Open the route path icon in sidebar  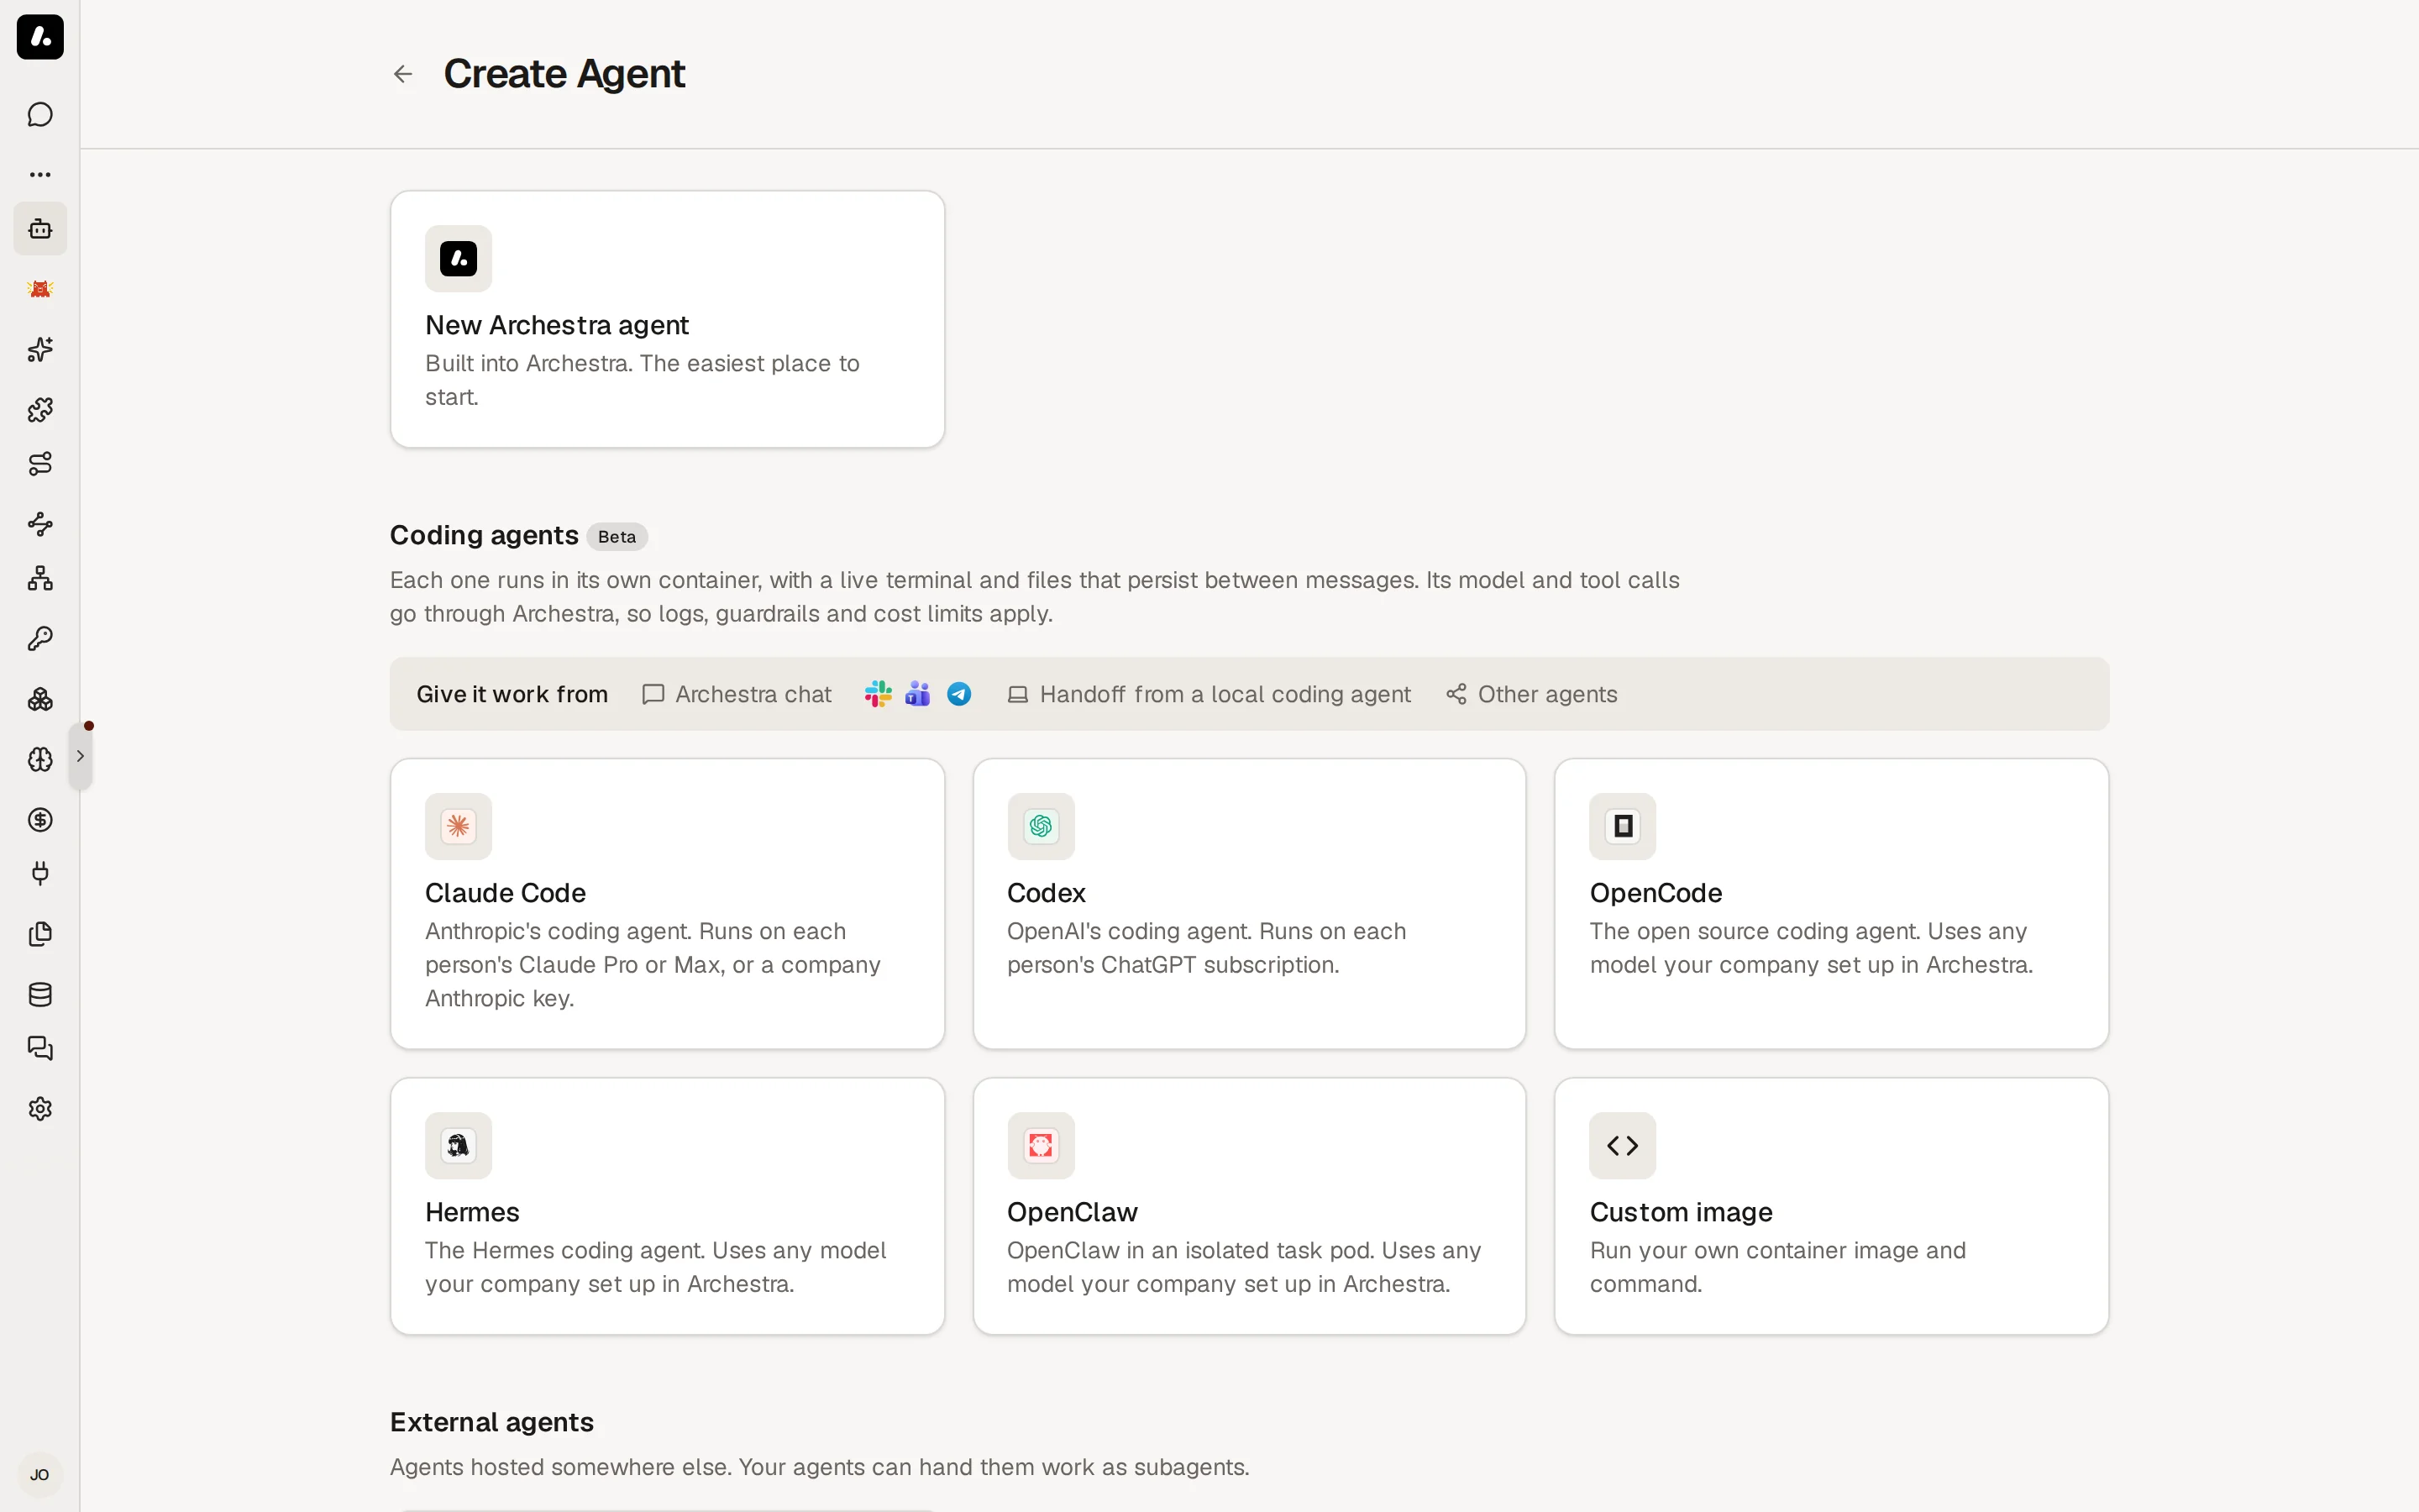pyautogui.click(x=40, y=464)
